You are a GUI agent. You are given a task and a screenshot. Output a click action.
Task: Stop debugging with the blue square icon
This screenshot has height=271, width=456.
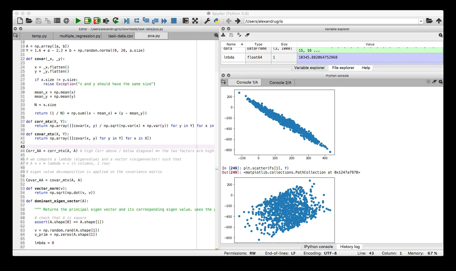[x=174, y=21]
